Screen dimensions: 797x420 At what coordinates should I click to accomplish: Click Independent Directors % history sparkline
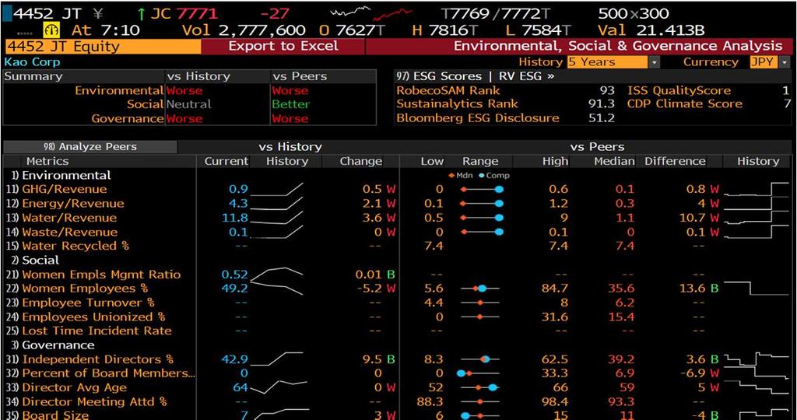(277, 359)
